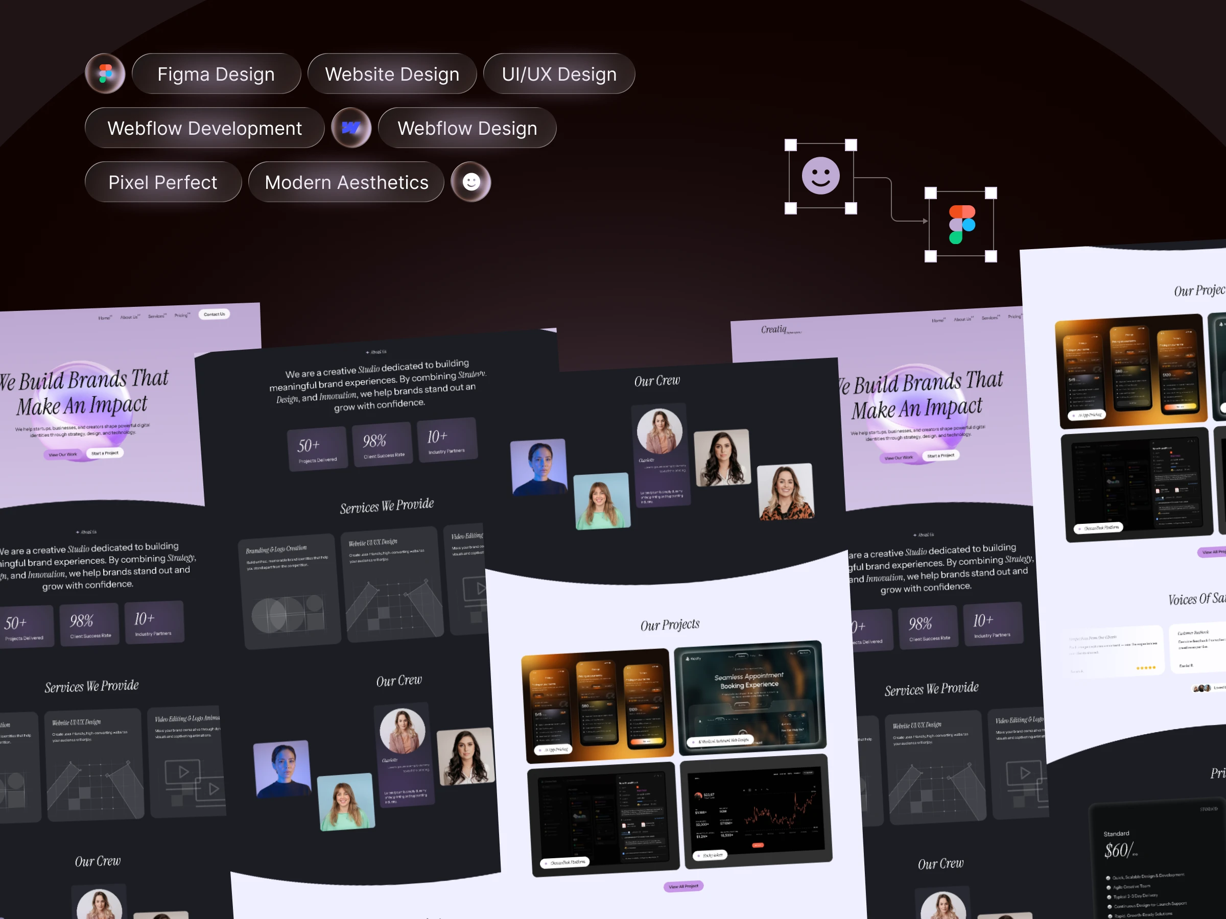1226x919 pixels.
Task: Click the round Figma logo icon beside Figma Design
Action: tap(105, 74)
